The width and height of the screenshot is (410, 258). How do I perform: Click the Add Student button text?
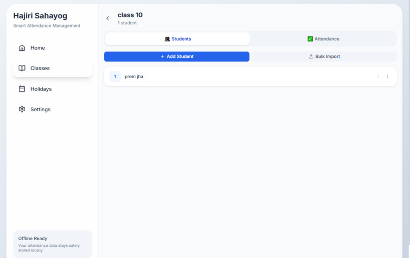(x=180, y=56)
